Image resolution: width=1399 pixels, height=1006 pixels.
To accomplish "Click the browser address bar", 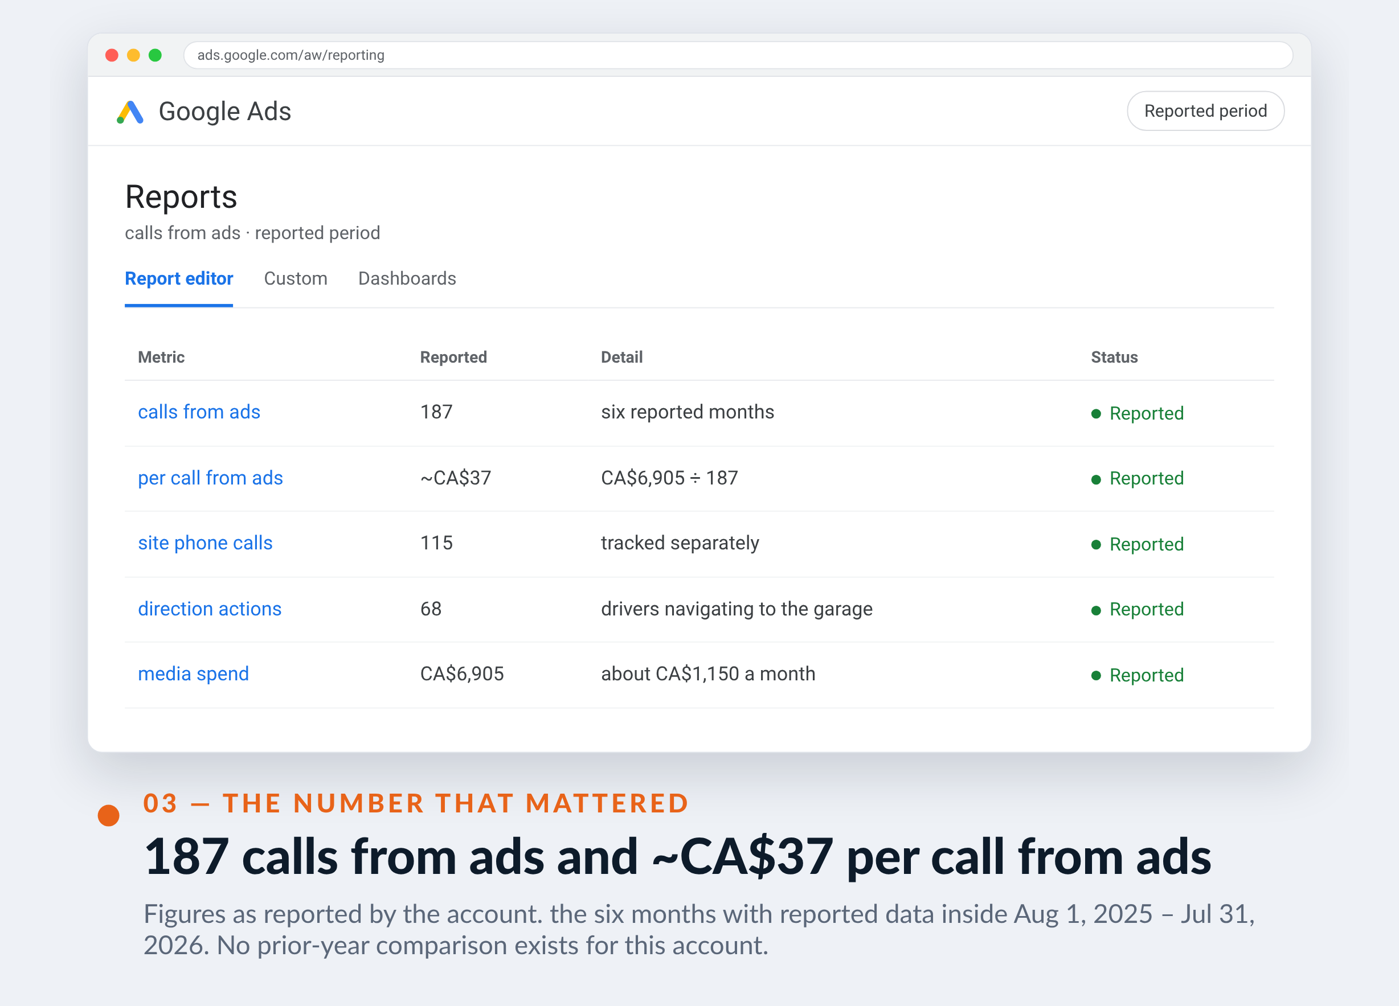I will [738, 55].
